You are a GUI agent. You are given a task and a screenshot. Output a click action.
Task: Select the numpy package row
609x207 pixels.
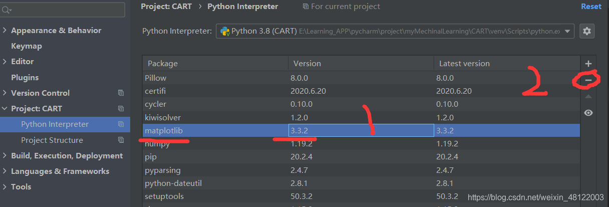361,144
